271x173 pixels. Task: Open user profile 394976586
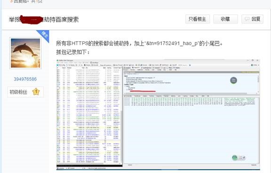[25, 79]
